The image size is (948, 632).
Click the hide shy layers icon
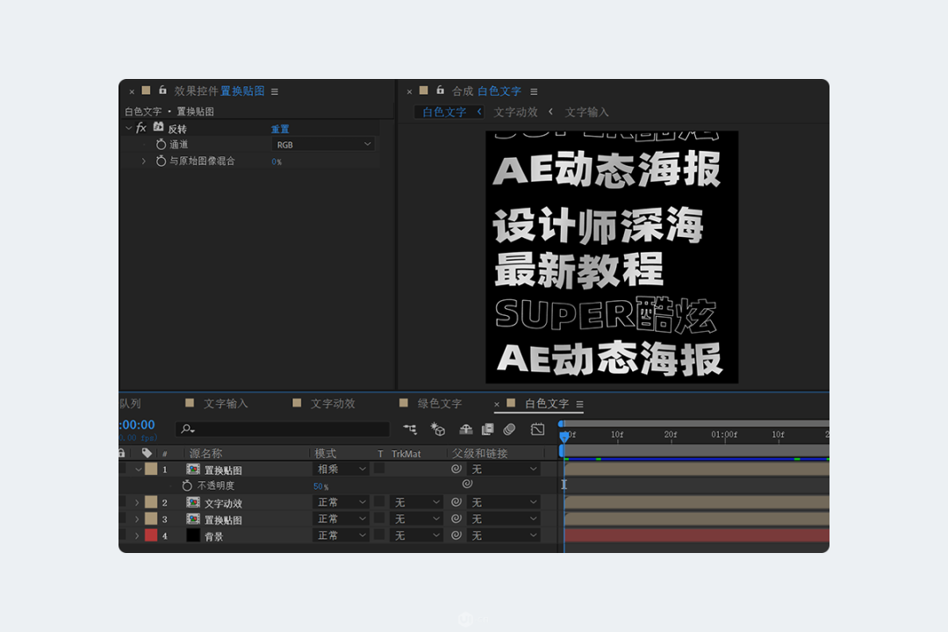465,429
